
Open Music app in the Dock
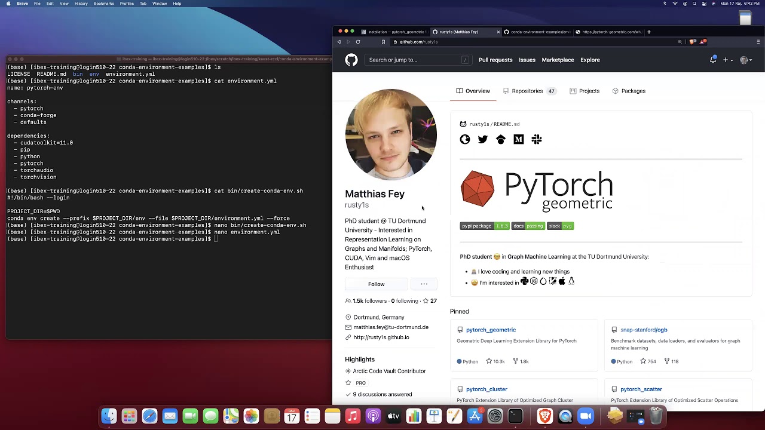click(x=353, y=416)
